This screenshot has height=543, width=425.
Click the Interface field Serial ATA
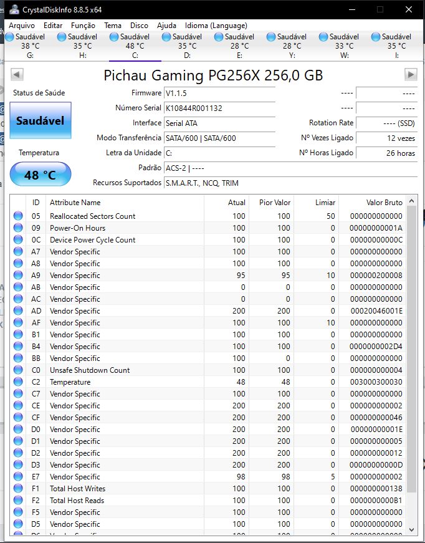[219, 123]
